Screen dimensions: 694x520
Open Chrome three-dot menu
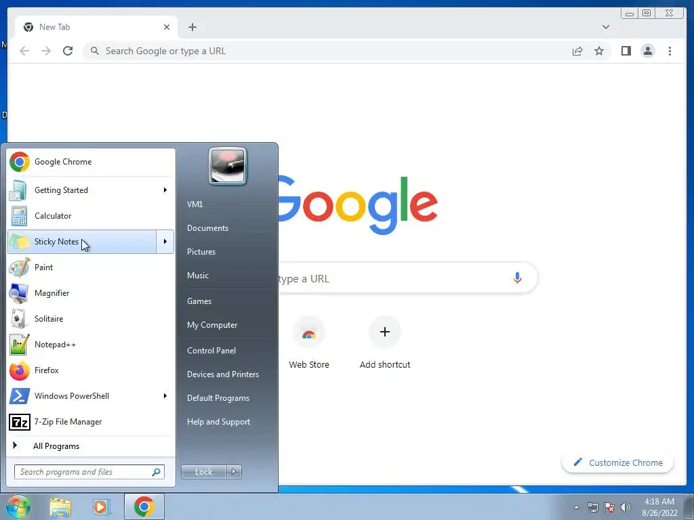[x=670, y=51]
